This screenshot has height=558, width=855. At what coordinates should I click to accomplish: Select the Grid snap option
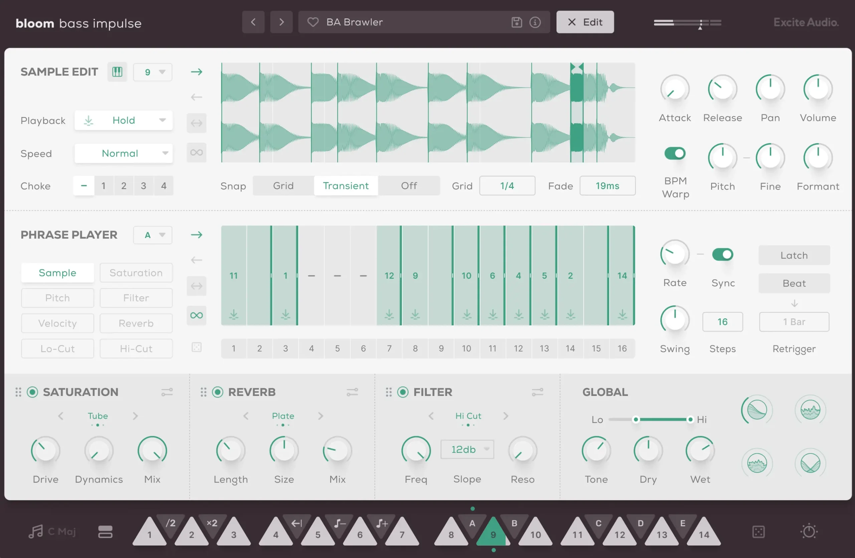(283, 186)
